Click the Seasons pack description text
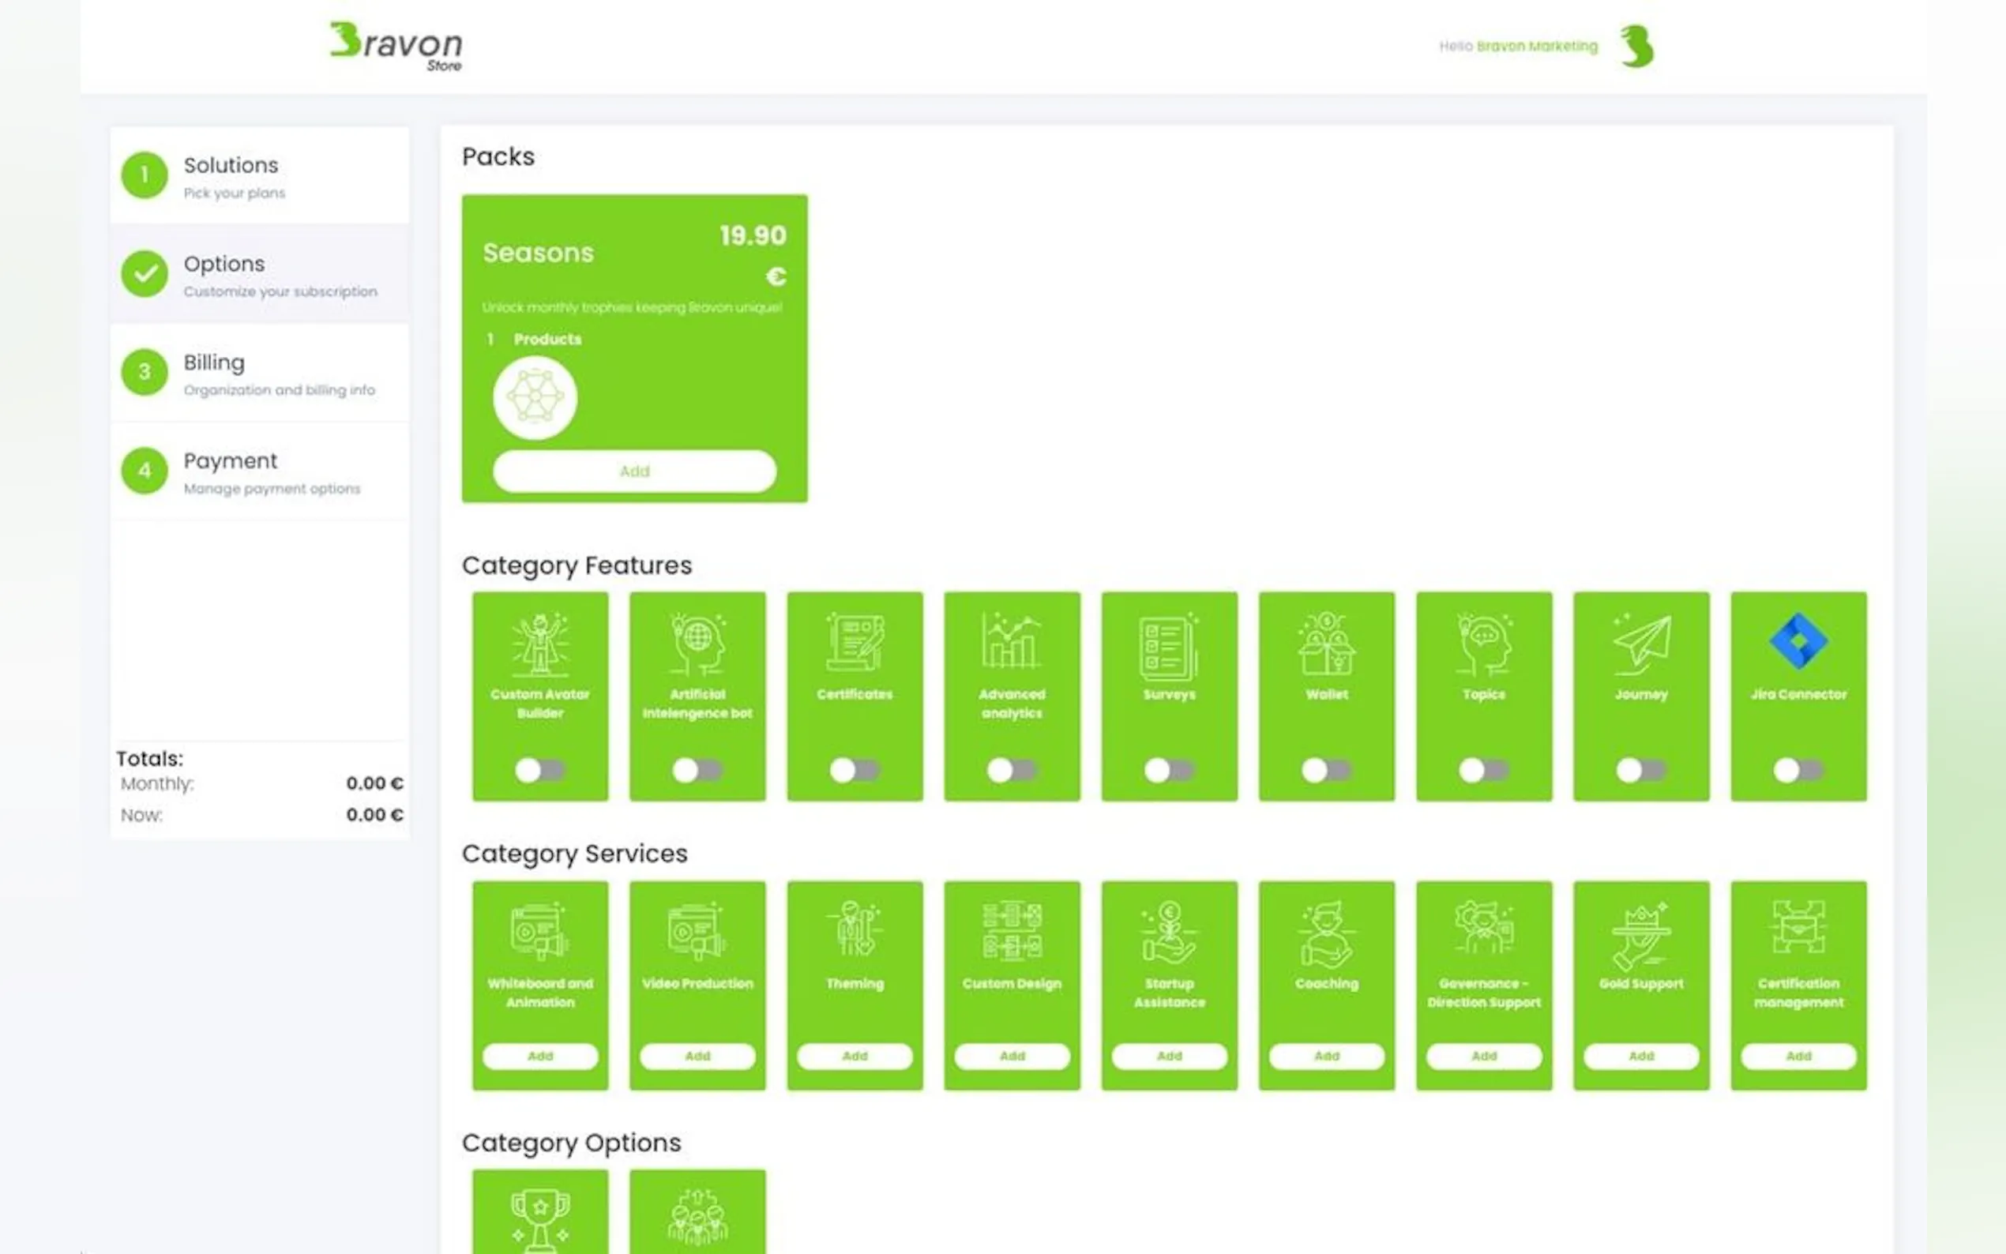This screenshot has width=2006, height=1254. point(632,308)
